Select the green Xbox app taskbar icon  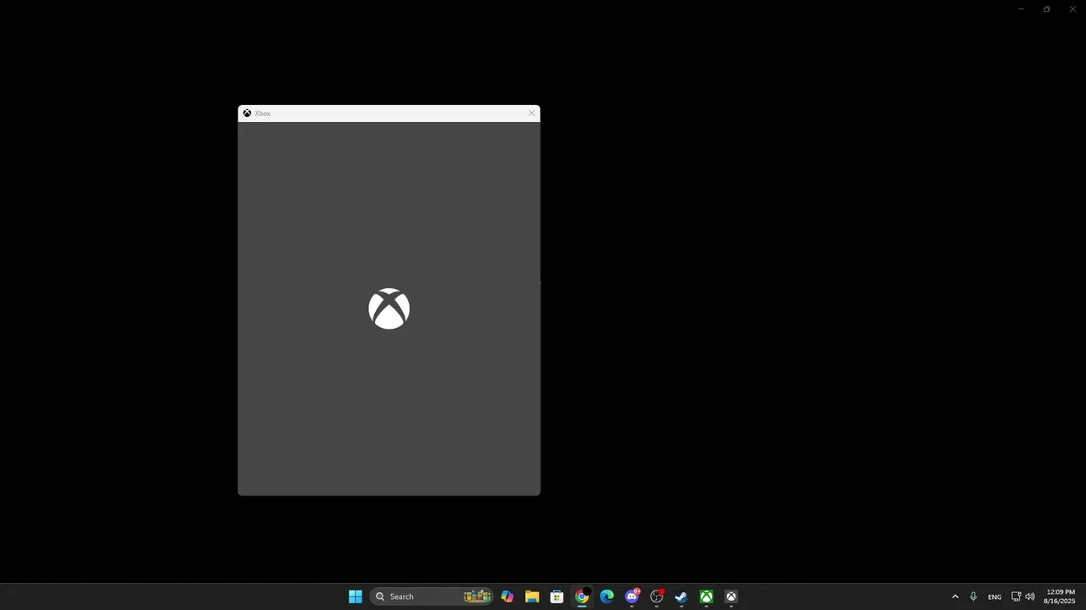click(706, 596)
